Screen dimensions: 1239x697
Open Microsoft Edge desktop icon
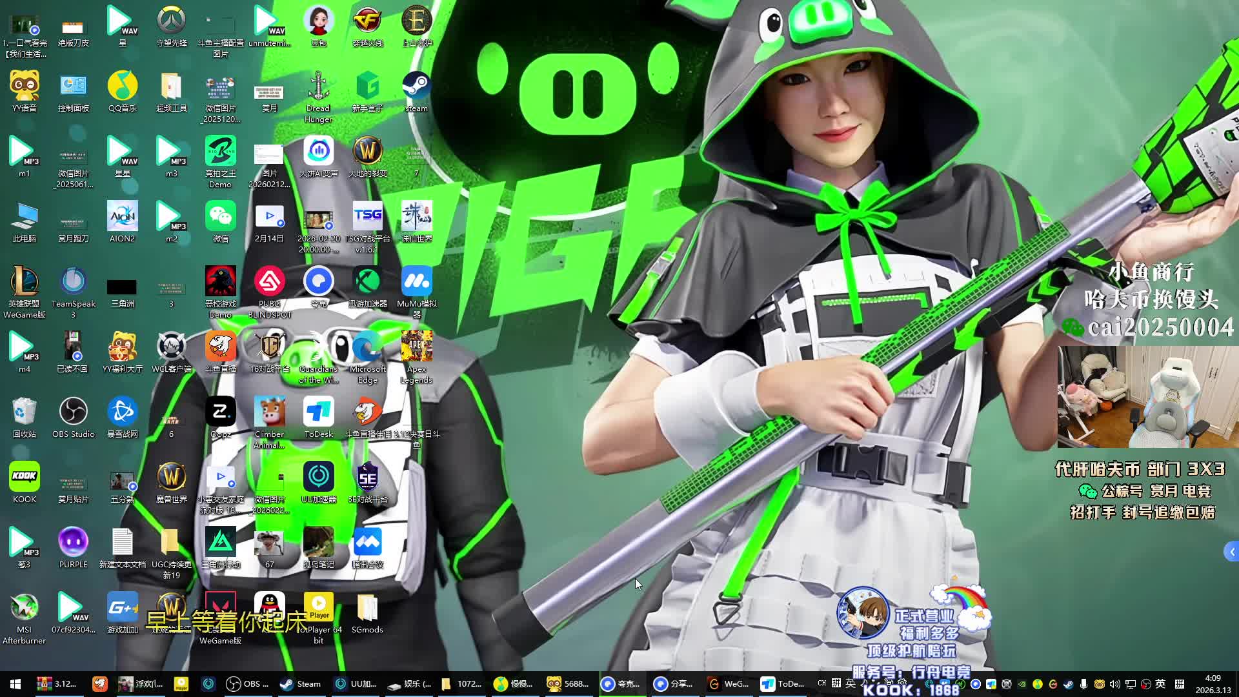(x=367, y=348)
